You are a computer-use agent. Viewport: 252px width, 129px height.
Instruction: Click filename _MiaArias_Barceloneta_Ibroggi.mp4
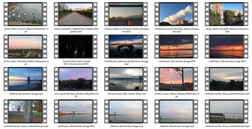point(126,126)
